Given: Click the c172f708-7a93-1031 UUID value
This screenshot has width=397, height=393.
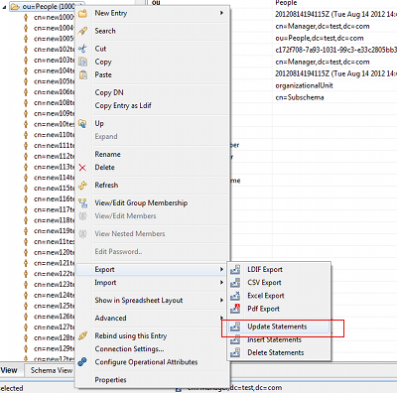Looking at the screenshot, I should pos(335,50).
